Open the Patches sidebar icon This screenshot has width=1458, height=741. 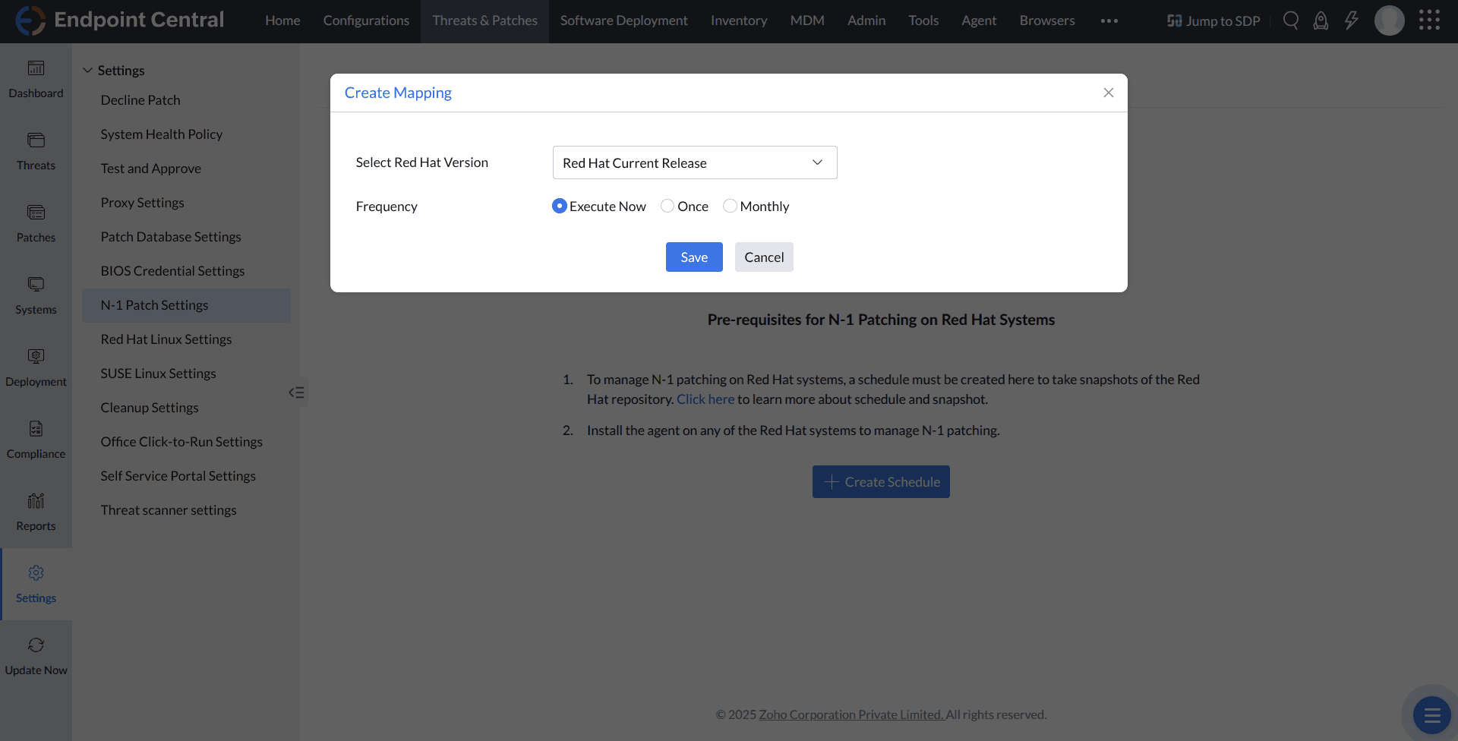click(36, 213)
